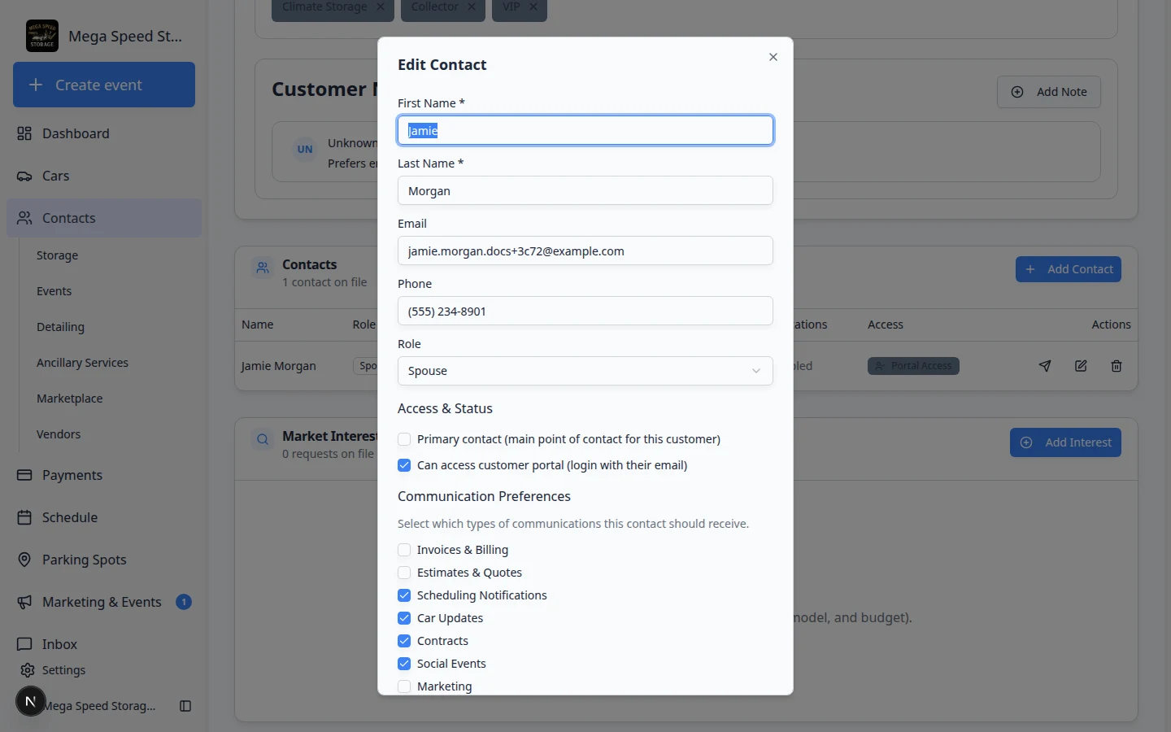Disable Scheduling Notifications checkbox
The width and height of the screenshot is (1171, 732).
coord(404,595)
